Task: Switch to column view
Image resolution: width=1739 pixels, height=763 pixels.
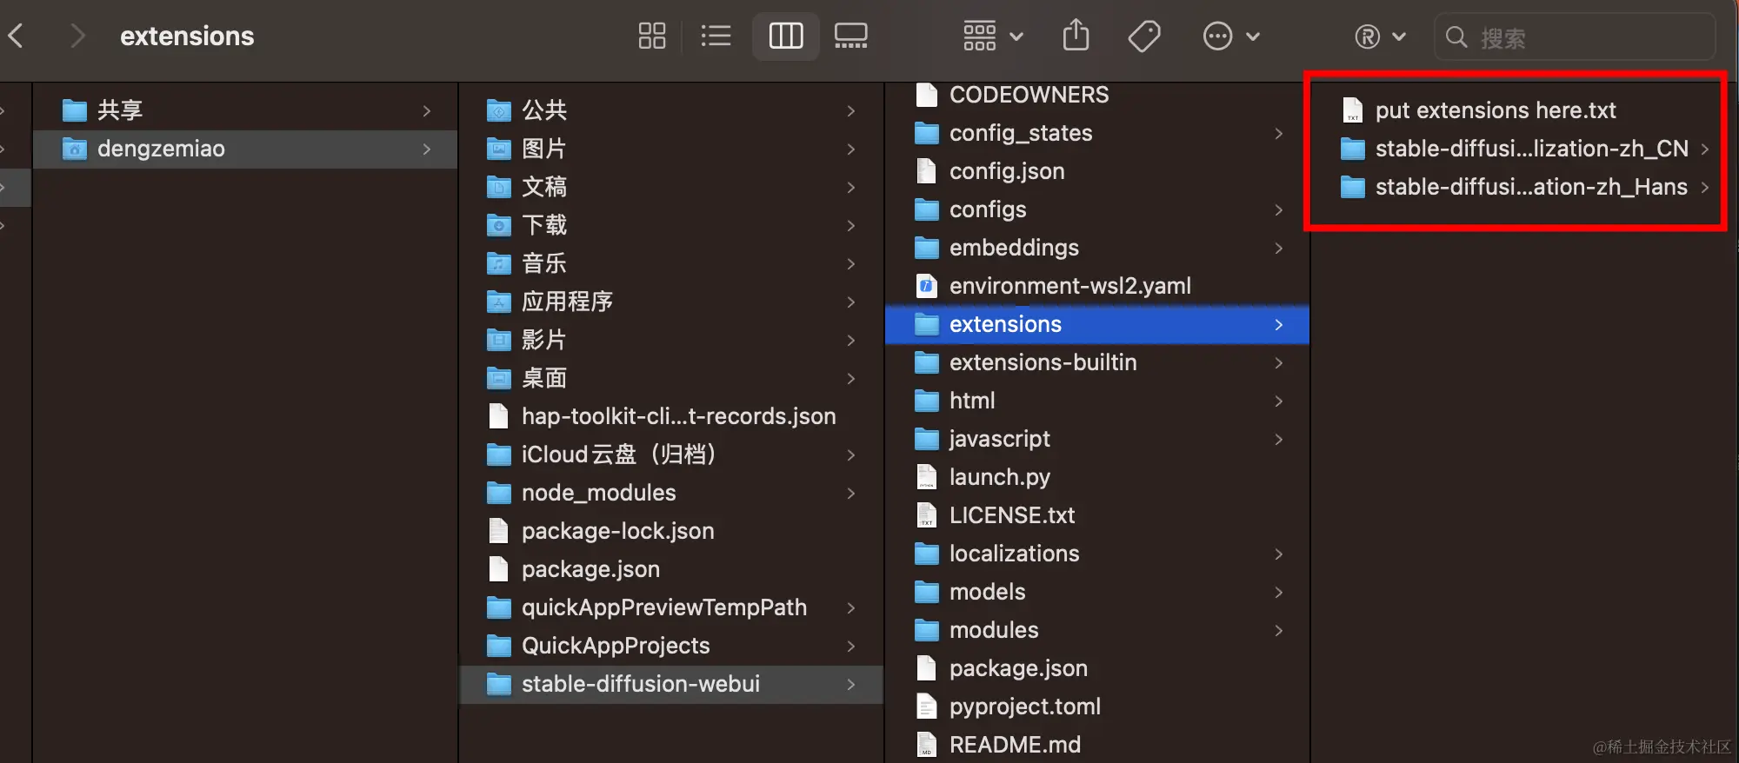Action: coord(786,36)
